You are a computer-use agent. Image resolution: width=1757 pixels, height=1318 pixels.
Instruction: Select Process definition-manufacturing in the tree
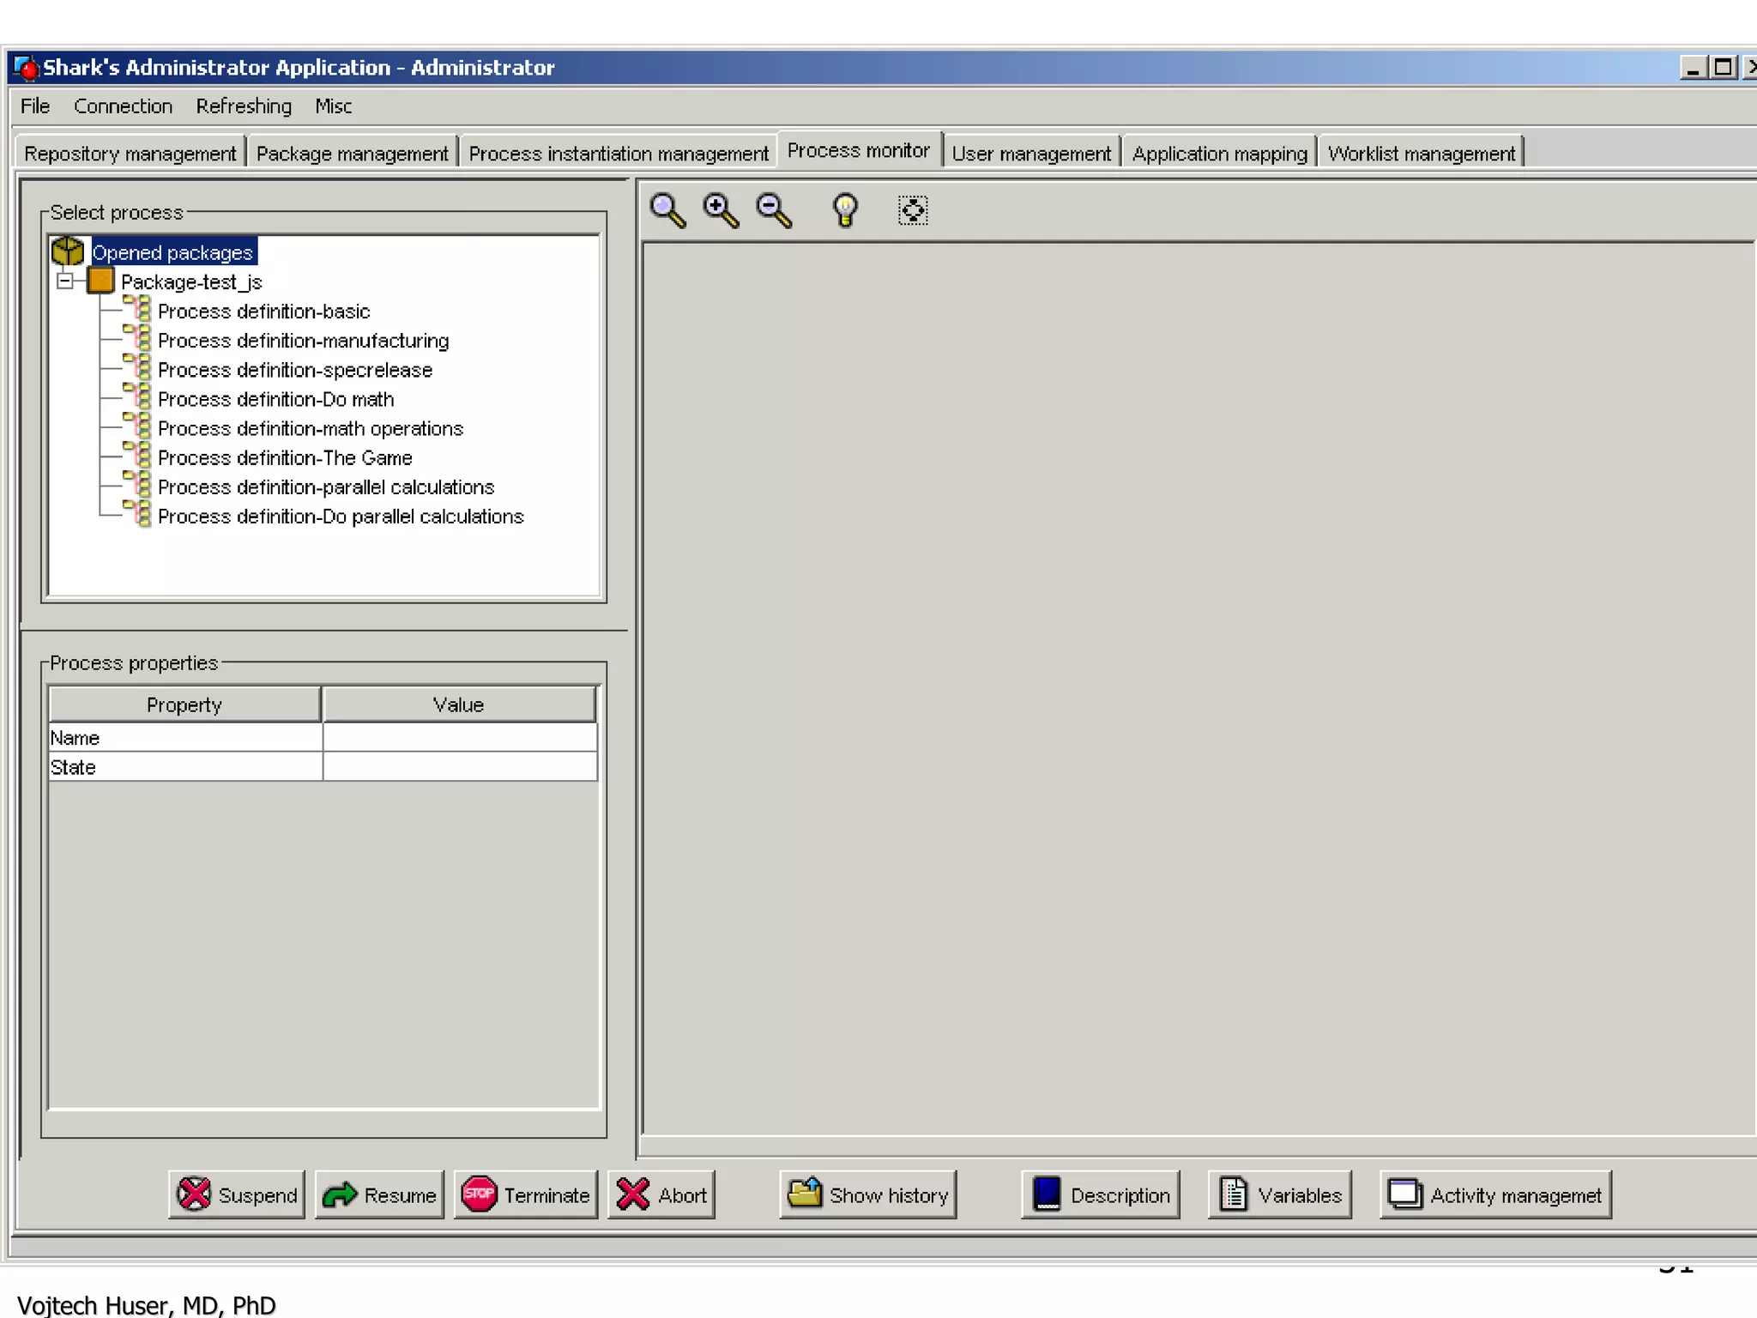(303, 342)
